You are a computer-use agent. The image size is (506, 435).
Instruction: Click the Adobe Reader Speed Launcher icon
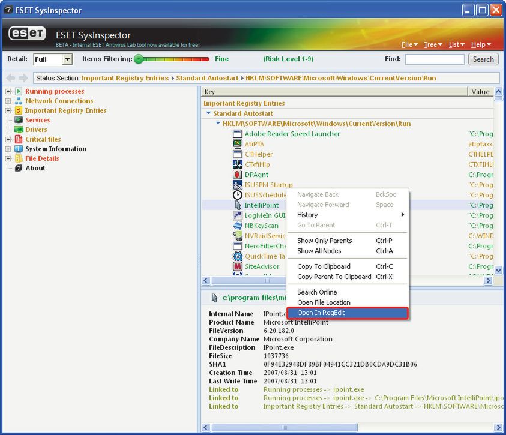(x=238, y=134)
